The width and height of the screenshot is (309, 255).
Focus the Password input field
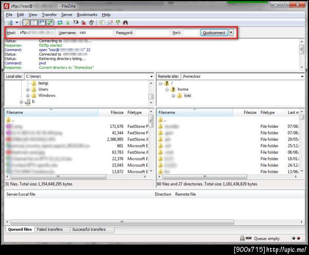152,33
